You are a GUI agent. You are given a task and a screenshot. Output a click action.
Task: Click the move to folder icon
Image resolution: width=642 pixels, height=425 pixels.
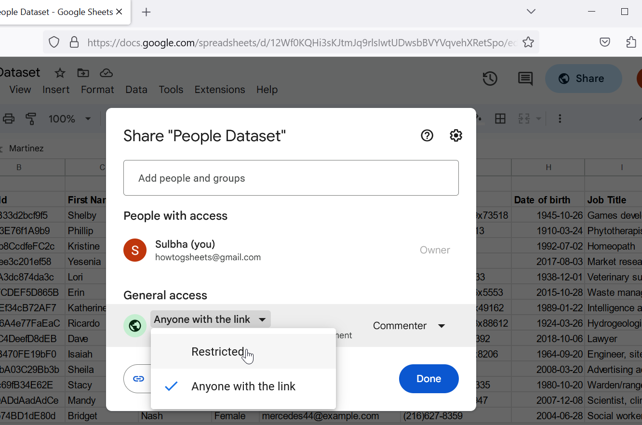pos(83,73)
